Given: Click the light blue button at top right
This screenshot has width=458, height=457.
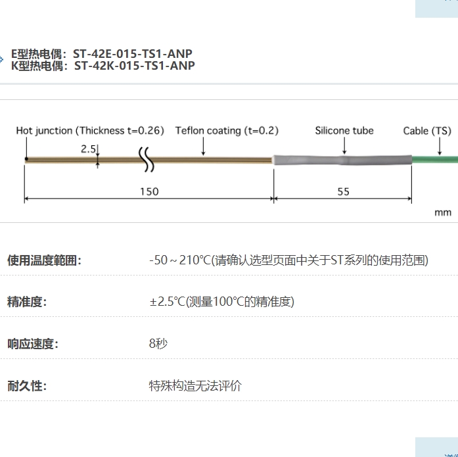Looking at the screenshot, I should [436, 9].
